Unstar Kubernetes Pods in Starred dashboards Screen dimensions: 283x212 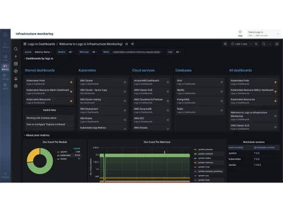click(71, 82)
